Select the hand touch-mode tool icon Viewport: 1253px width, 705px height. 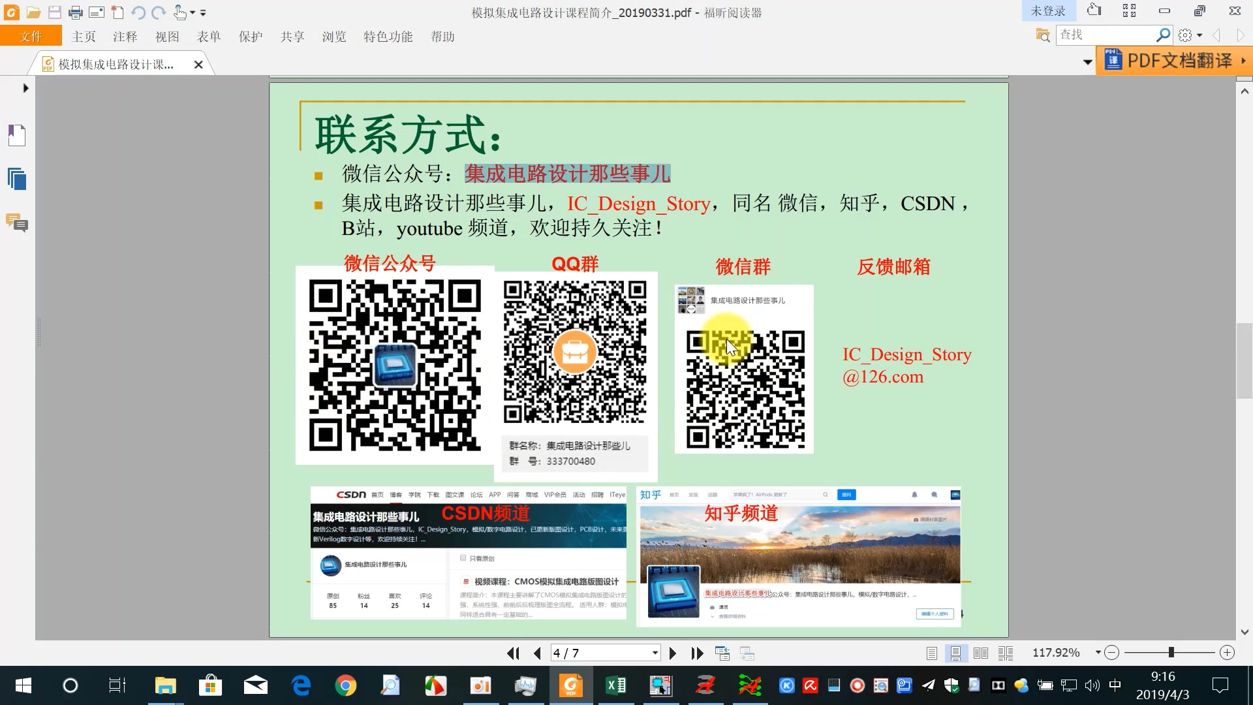click(x=180, y=12)
